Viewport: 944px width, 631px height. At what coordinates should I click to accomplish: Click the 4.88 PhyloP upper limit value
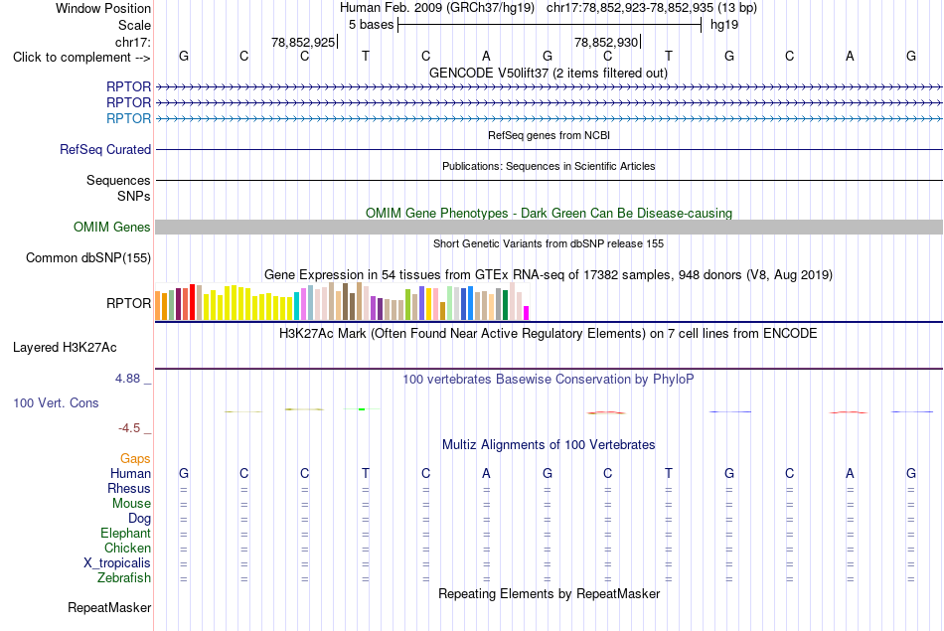click(x=127, y=379)
